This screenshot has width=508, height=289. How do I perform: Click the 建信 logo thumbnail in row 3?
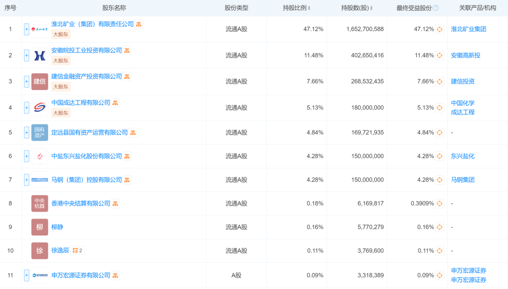pos(40,81)
